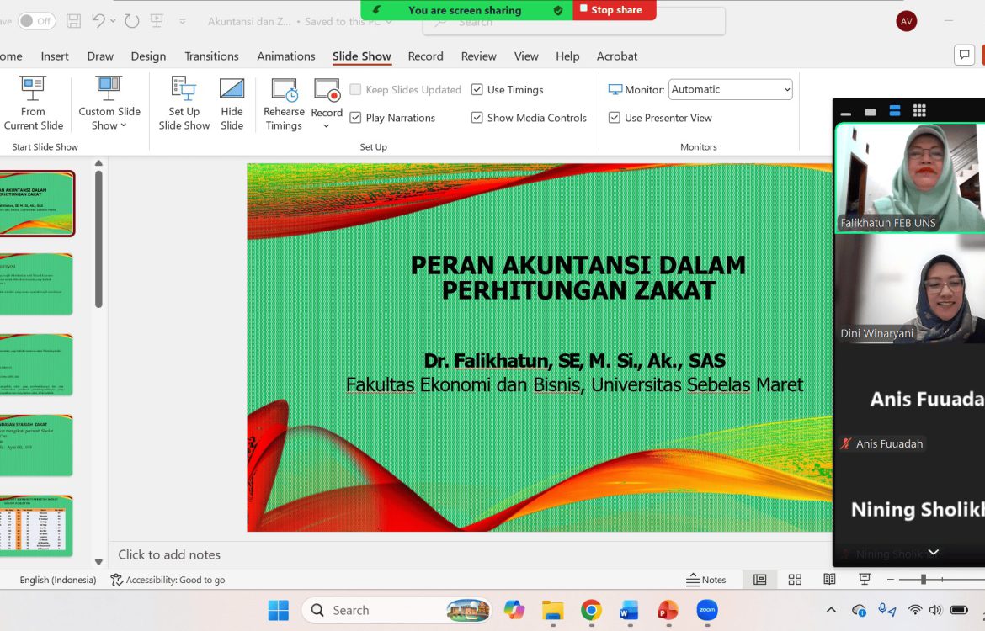Open the Review ribbon tab
Screen dimensions: 985x631
click(x=479, y=56)
